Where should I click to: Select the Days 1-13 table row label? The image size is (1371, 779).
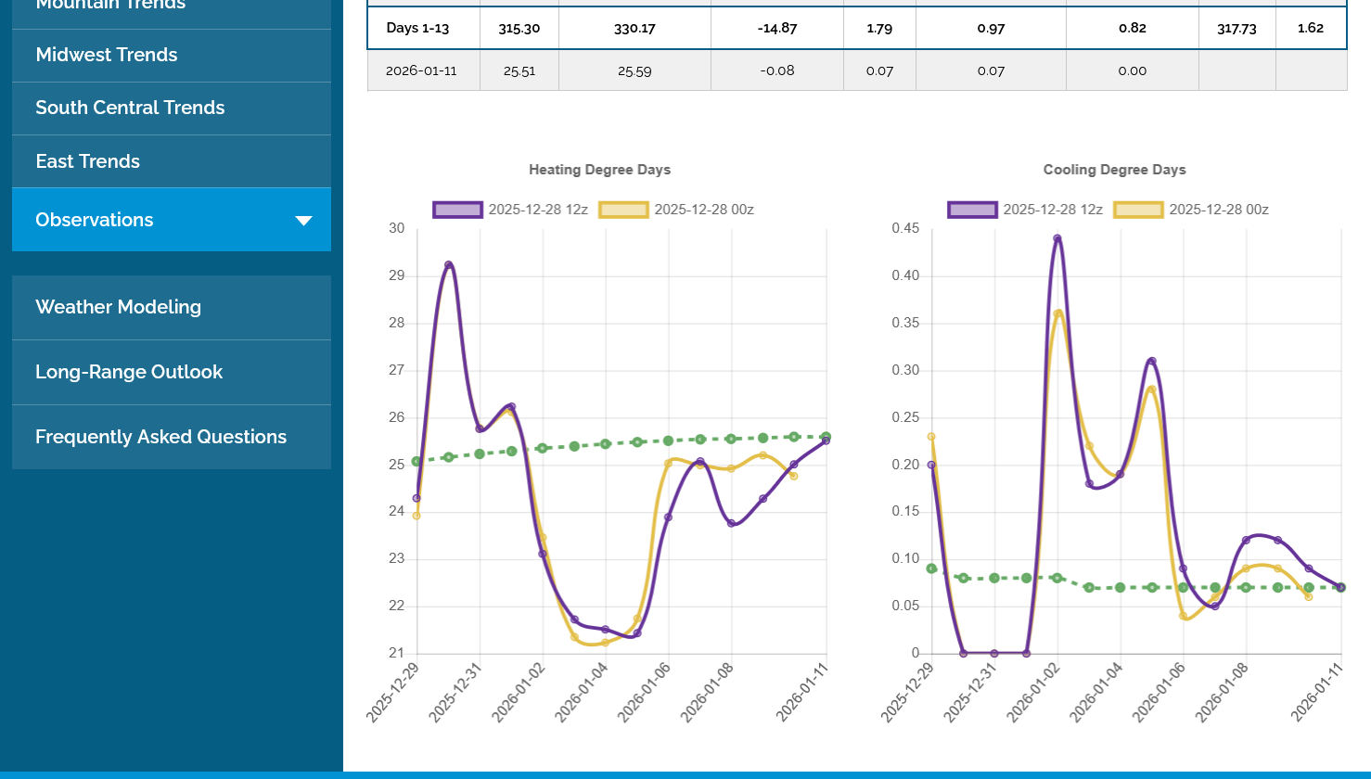(417, 28)
